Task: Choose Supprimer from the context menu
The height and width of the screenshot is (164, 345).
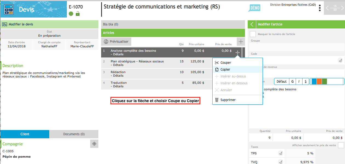Action: tap(238, 100)
